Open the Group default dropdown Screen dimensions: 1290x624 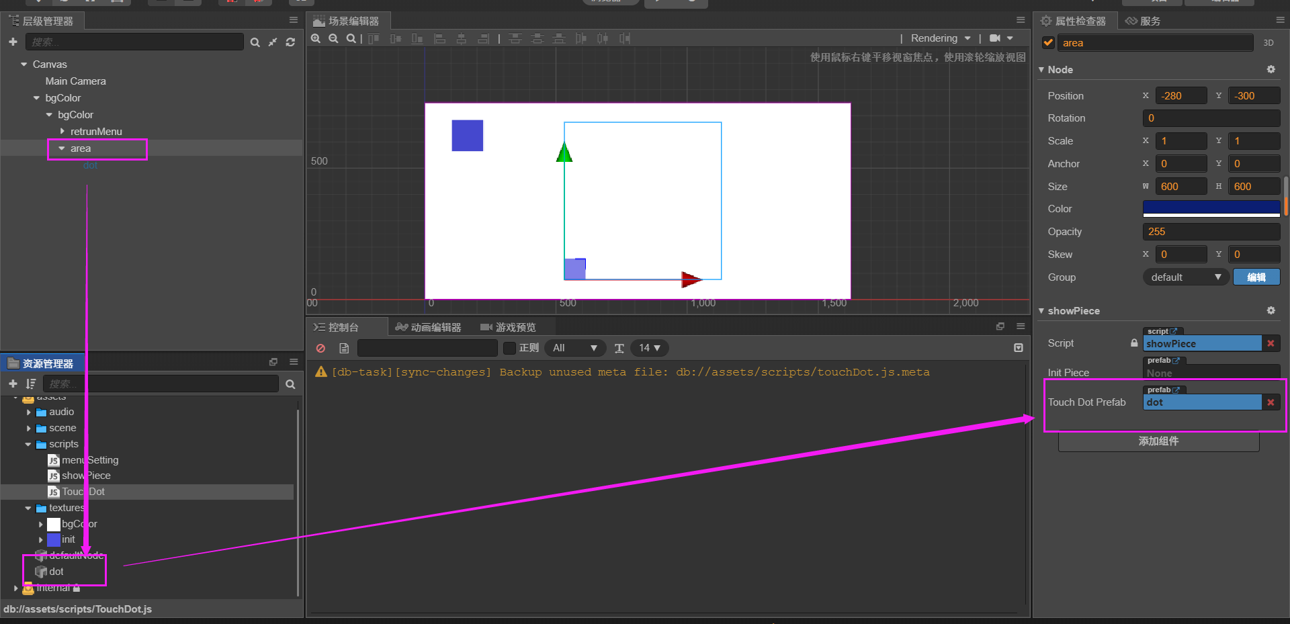[x=1186, y=277]
